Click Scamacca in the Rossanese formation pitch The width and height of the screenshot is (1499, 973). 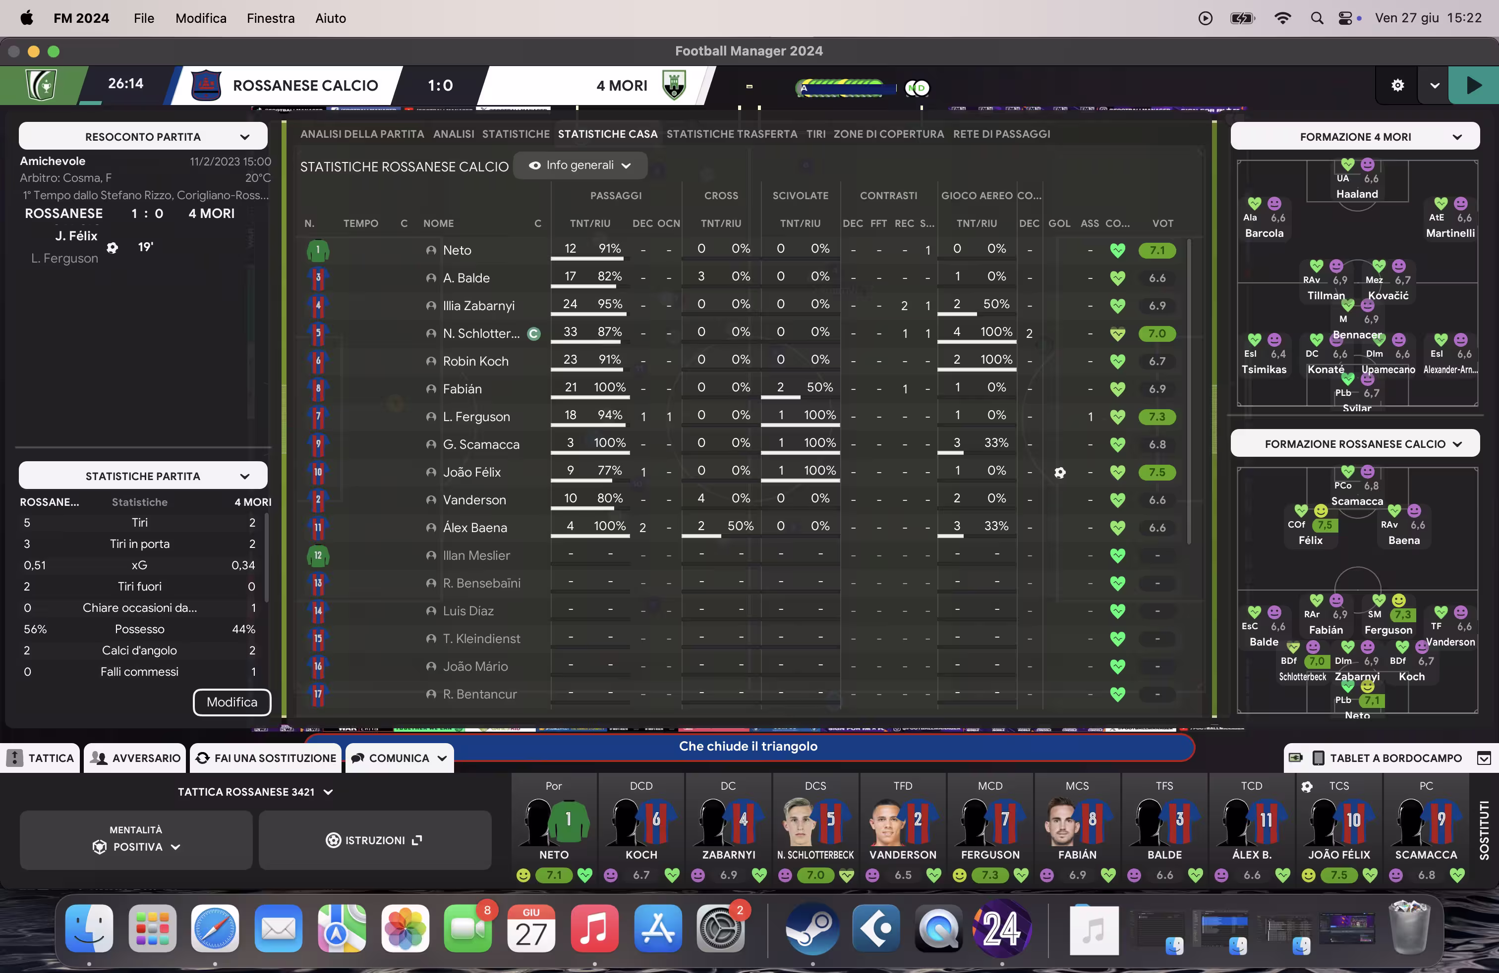tap(1357, 501)
